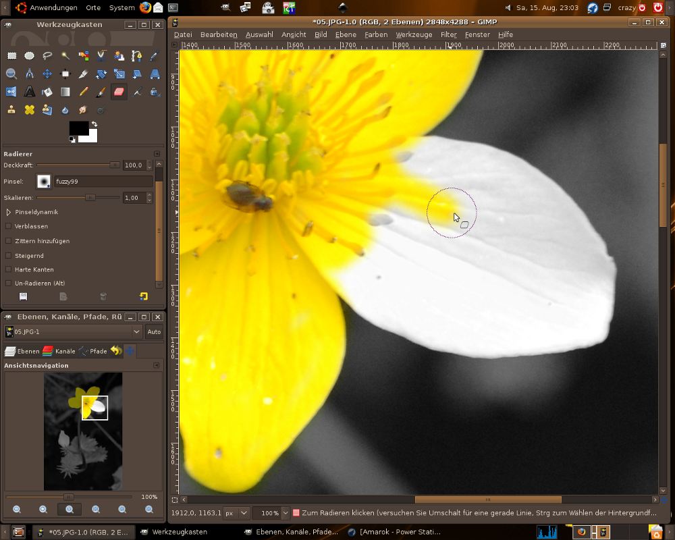Viewport: 675px width, 540px height.
Task: Select the Smudge finger tool
Action: tap(83, 110)
